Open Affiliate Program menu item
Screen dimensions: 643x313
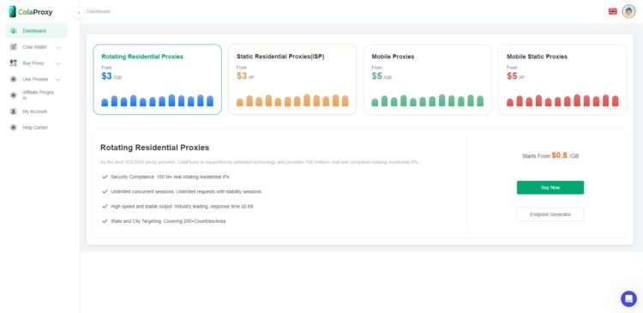tap(36, 95)
